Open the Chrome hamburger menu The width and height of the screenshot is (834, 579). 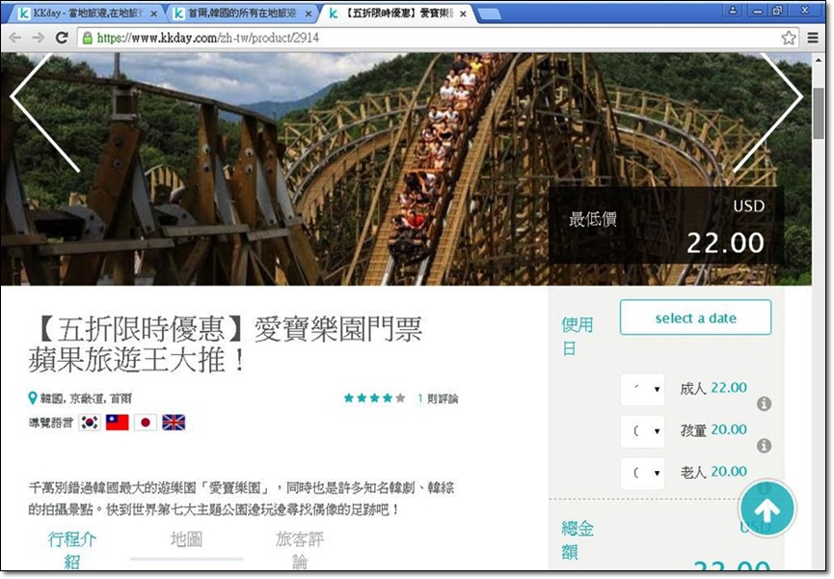tap(813, 38)
